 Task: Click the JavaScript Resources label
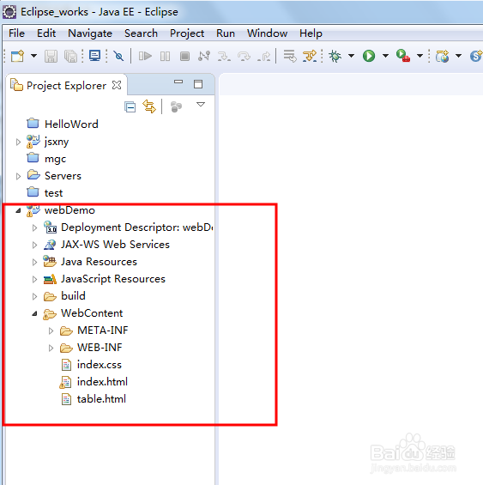[x=113, y=279]
